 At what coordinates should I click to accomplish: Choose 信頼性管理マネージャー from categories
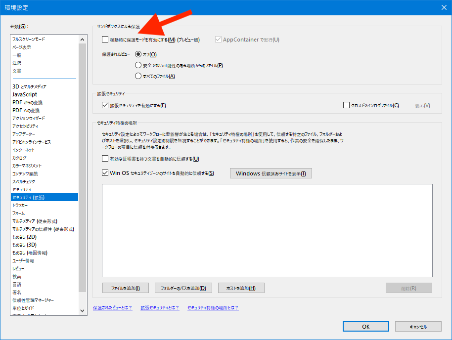(x=33, y=300)
